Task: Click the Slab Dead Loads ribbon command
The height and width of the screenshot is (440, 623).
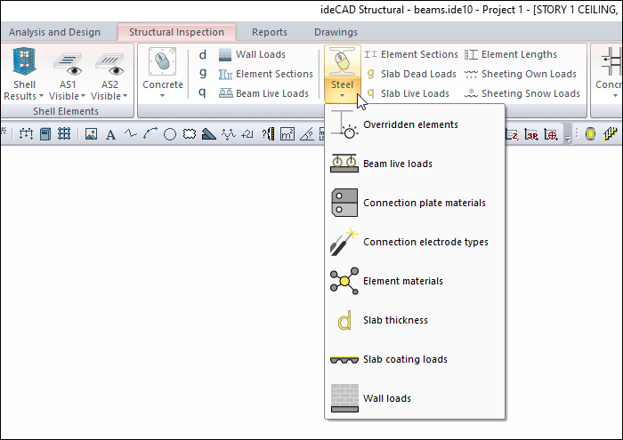Action: (410, 74)
